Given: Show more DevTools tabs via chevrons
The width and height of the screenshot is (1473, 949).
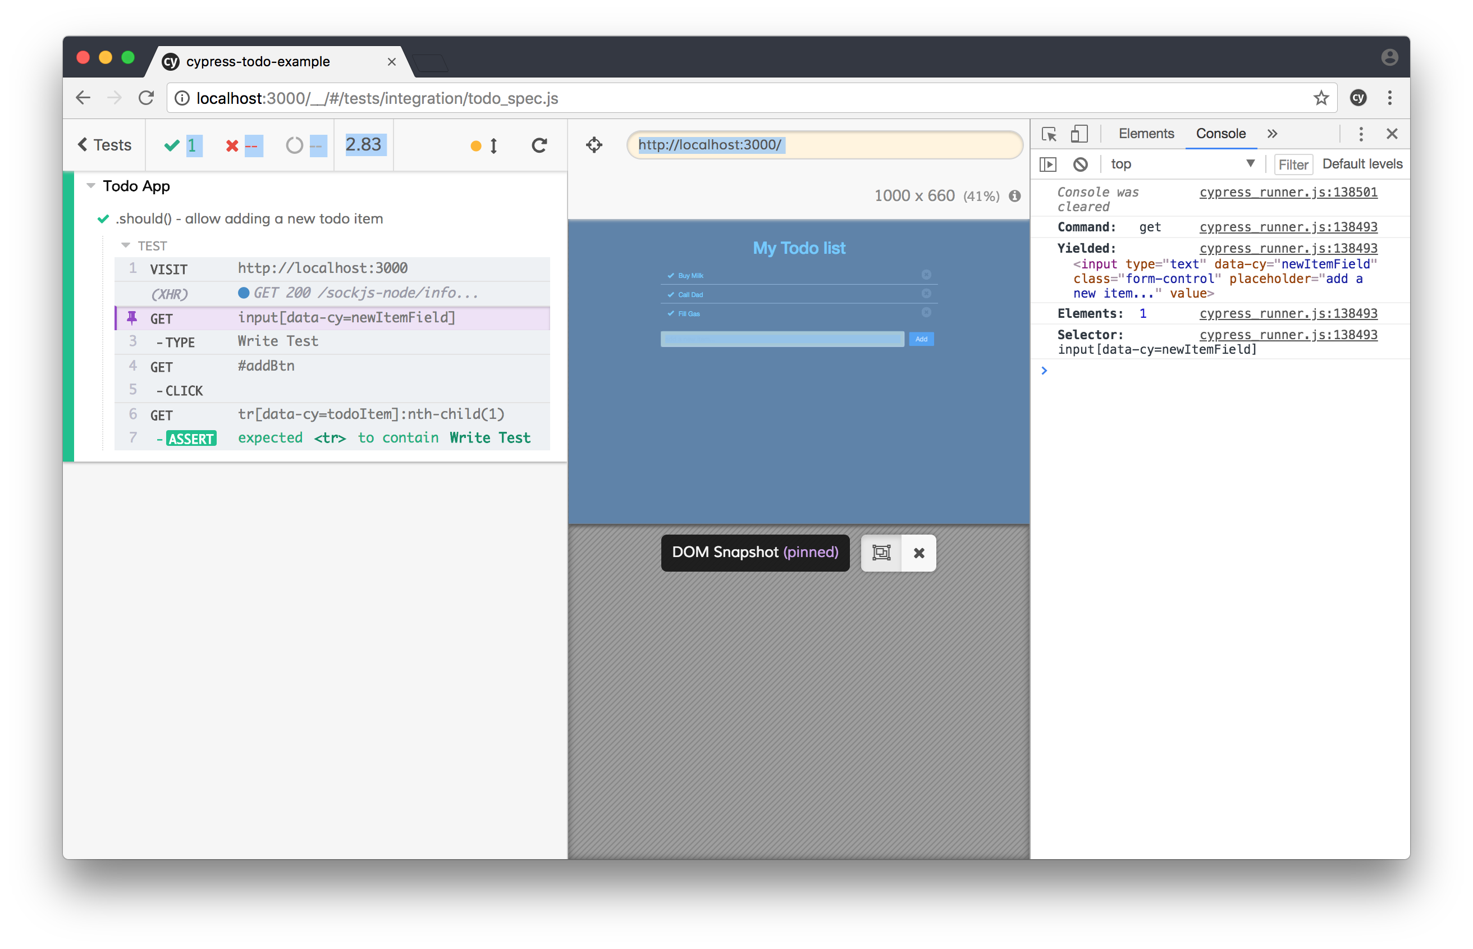Looking at the screenshot, I should [x=1272, y=134].
